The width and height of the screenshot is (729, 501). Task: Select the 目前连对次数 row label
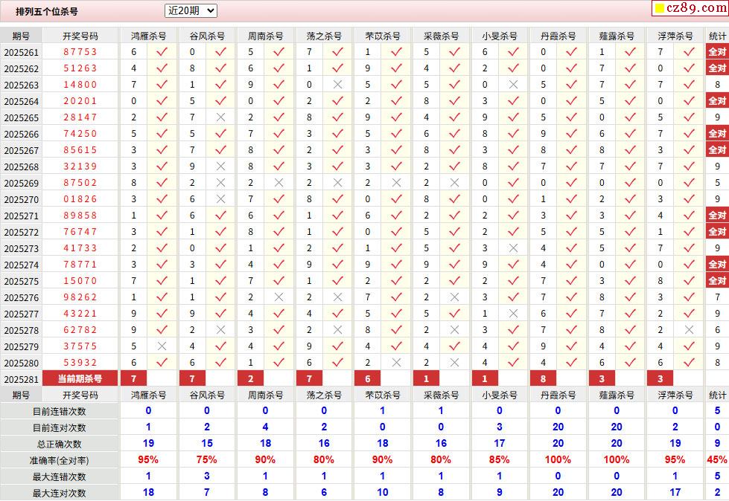pyautogui.click(x=59, y=427)
